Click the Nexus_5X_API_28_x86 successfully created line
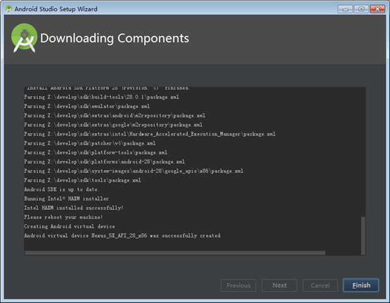Viewport: 390px width, 303px height. pyautogui.click(x=122, y=236)
